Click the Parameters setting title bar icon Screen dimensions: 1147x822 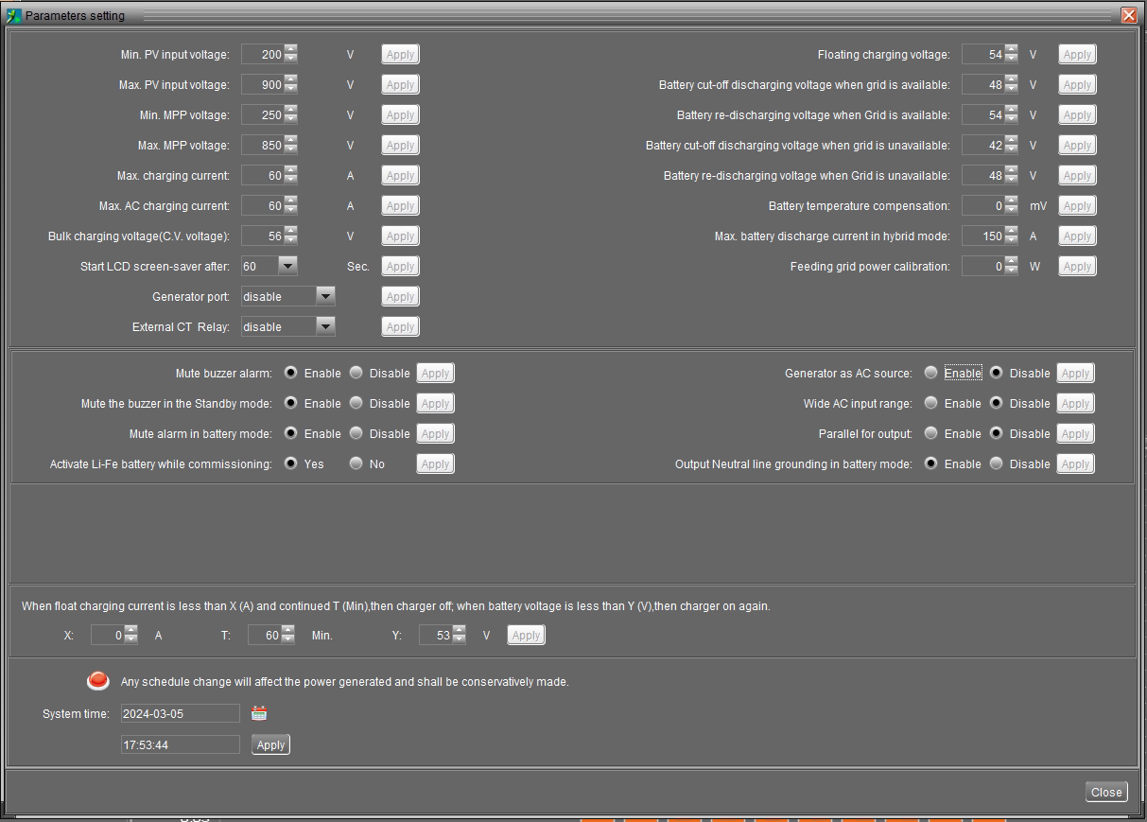tap(13, 15)
